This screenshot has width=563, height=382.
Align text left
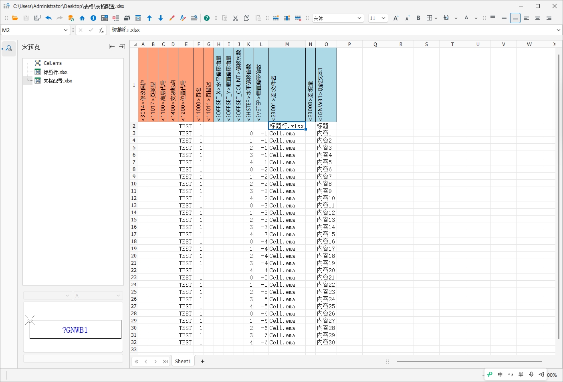pyautogui.click(x=527, y=18)
